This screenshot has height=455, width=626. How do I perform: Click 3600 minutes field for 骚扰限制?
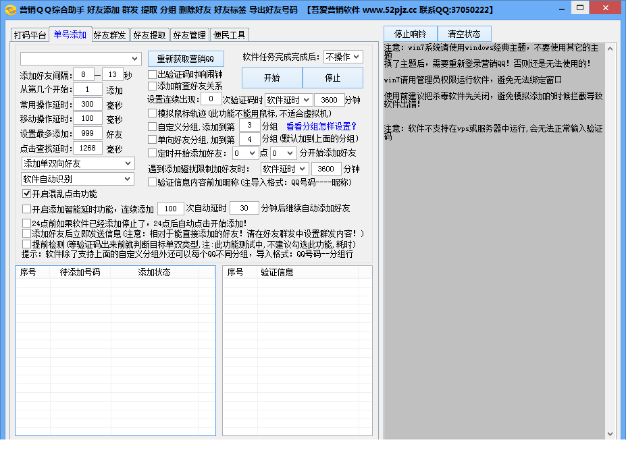click(326, 169)
